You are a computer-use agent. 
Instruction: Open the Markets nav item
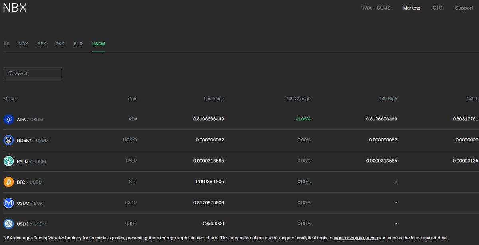coord(412,8)
